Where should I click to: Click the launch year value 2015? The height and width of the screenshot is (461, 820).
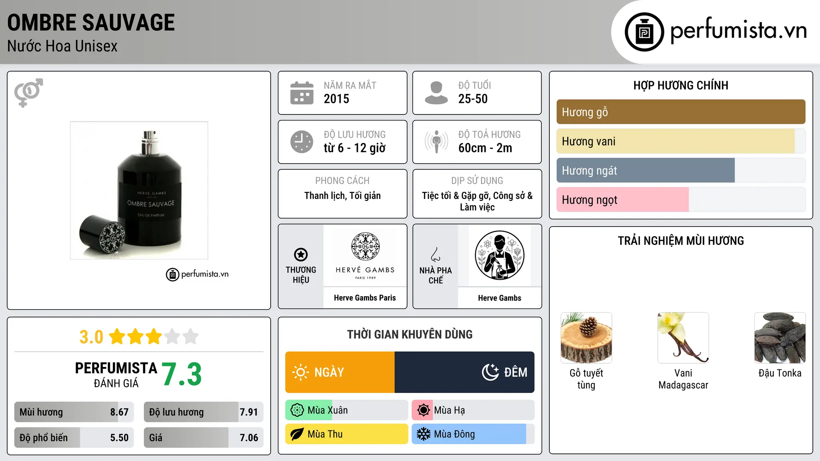(336, 99)
